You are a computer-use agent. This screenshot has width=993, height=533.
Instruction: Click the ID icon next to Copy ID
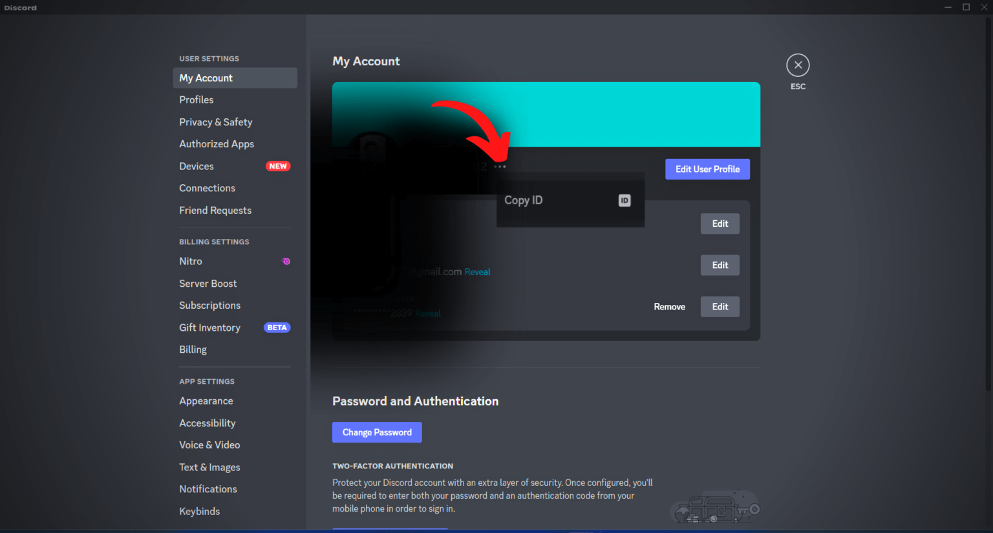coord(624,200)
